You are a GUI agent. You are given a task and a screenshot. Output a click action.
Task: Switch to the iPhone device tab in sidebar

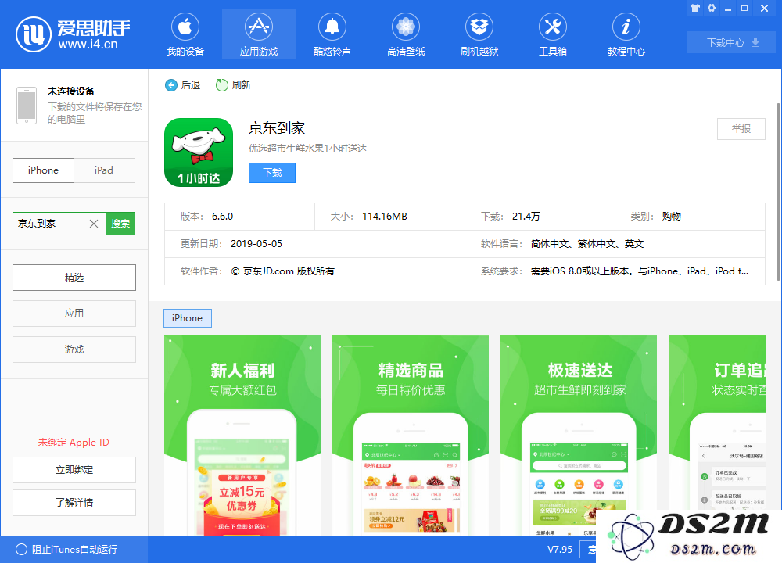click(43, 170)
